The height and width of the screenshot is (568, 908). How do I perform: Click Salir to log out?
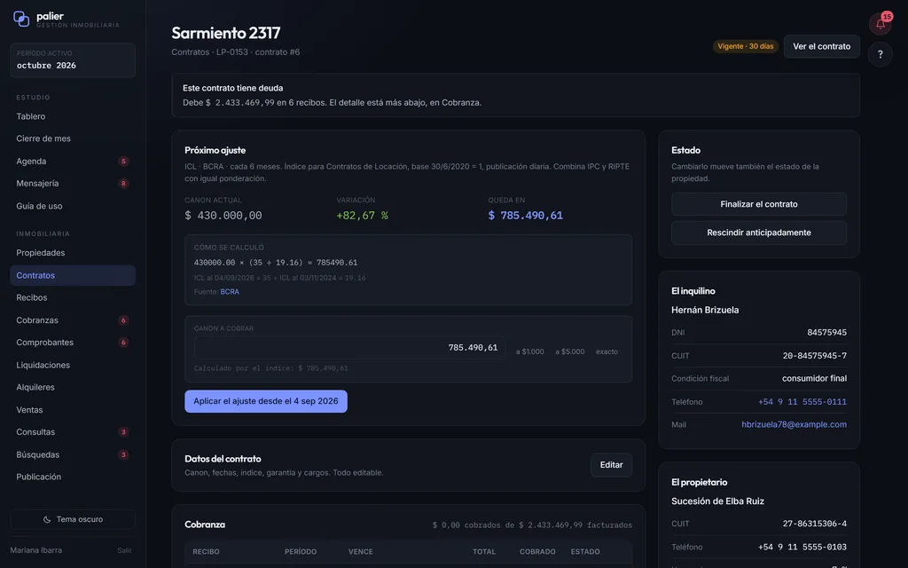click(124, 550)
